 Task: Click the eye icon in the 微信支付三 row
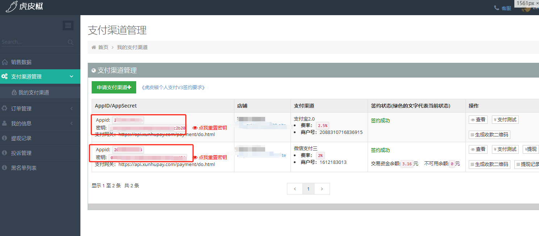195,157
